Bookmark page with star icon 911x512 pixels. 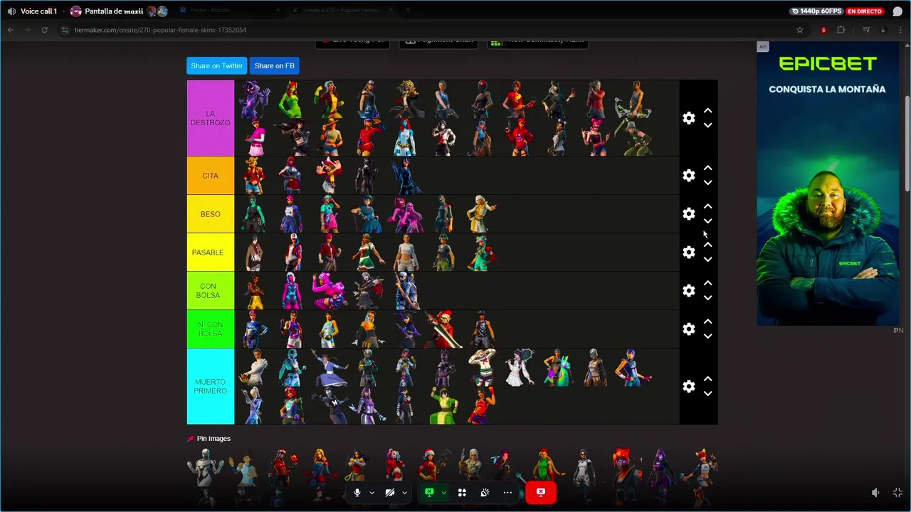pos(800,30)
